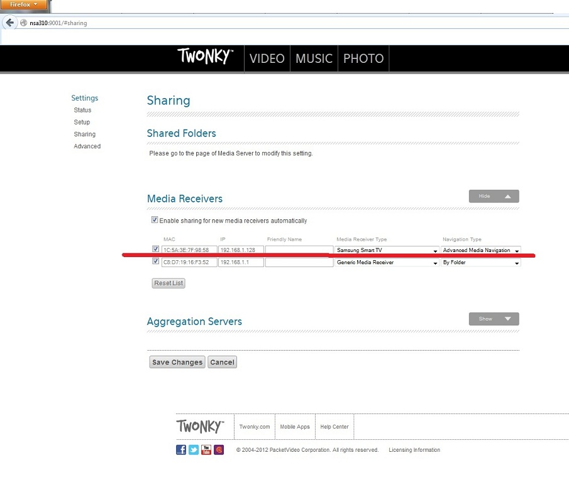Switch to the VIDEO tab
This screenshot has height=487, width=569.
click(x=267, y=58)
